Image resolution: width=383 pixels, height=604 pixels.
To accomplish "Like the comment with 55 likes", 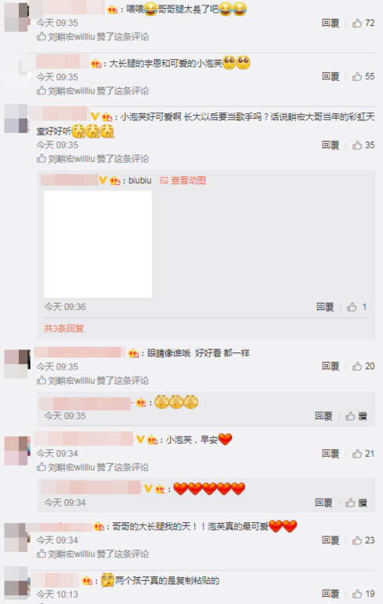I will (x=363, y=76).
